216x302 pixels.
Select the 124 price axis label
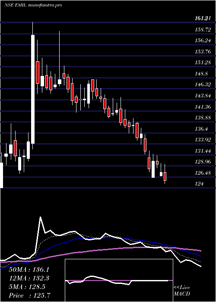199,183
